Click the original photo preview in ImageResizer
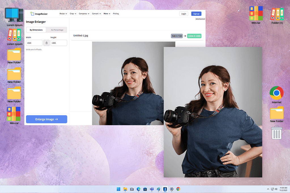Screen dimensions: 290x193 pos(128,83)
